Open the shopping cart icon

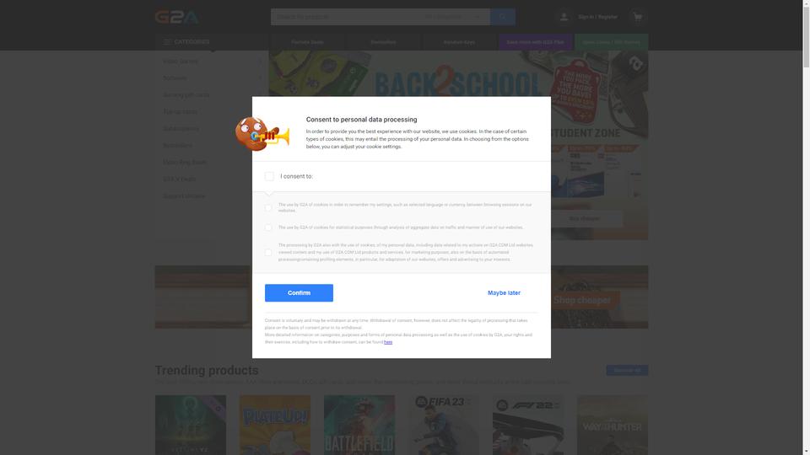pos(638,17)
